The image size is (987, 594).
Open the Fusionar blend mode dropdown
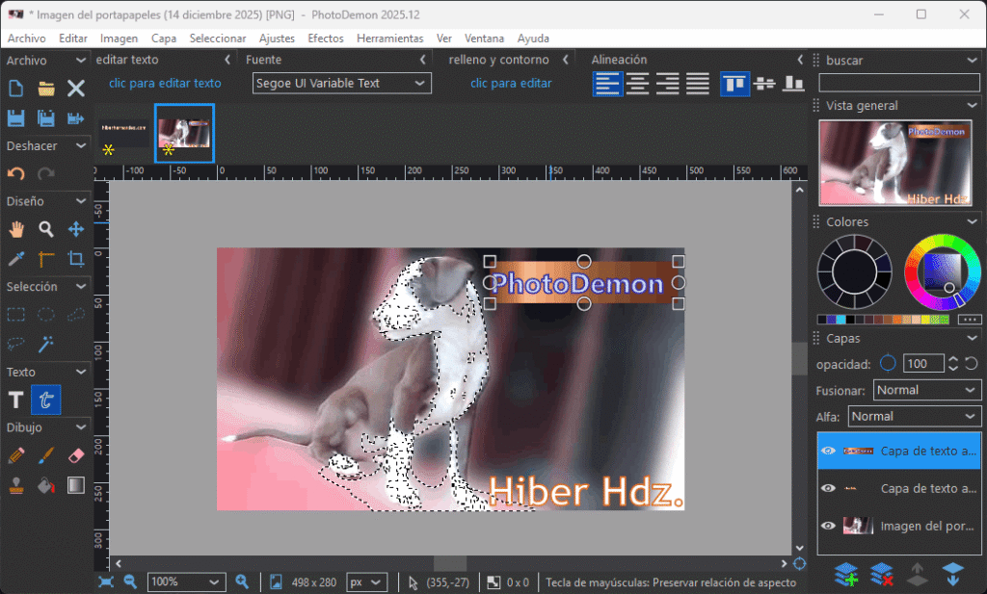coord(927,390)
